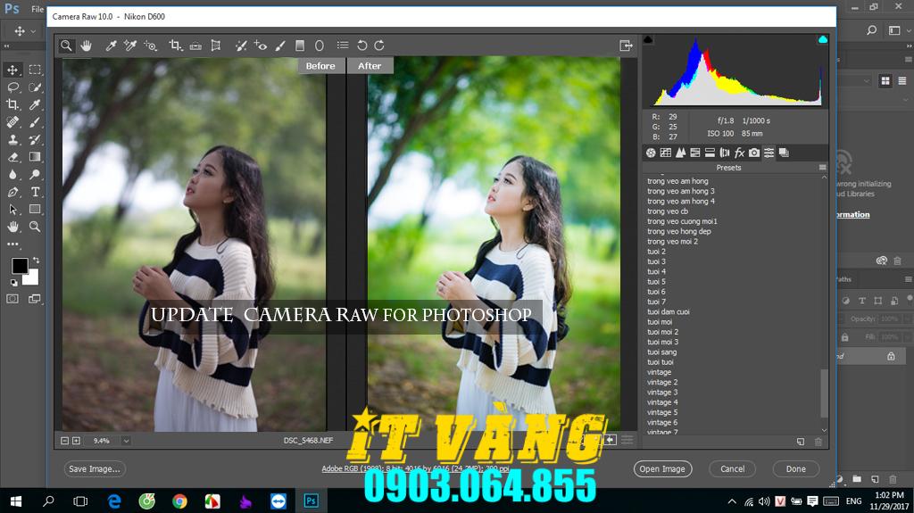Apply the 'tuoi sang' preset

click(661, 352)
